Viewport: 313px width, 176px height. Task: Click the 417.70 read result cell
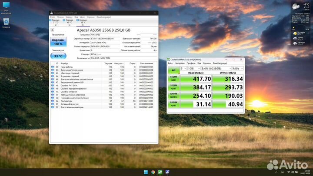(196, 79)
